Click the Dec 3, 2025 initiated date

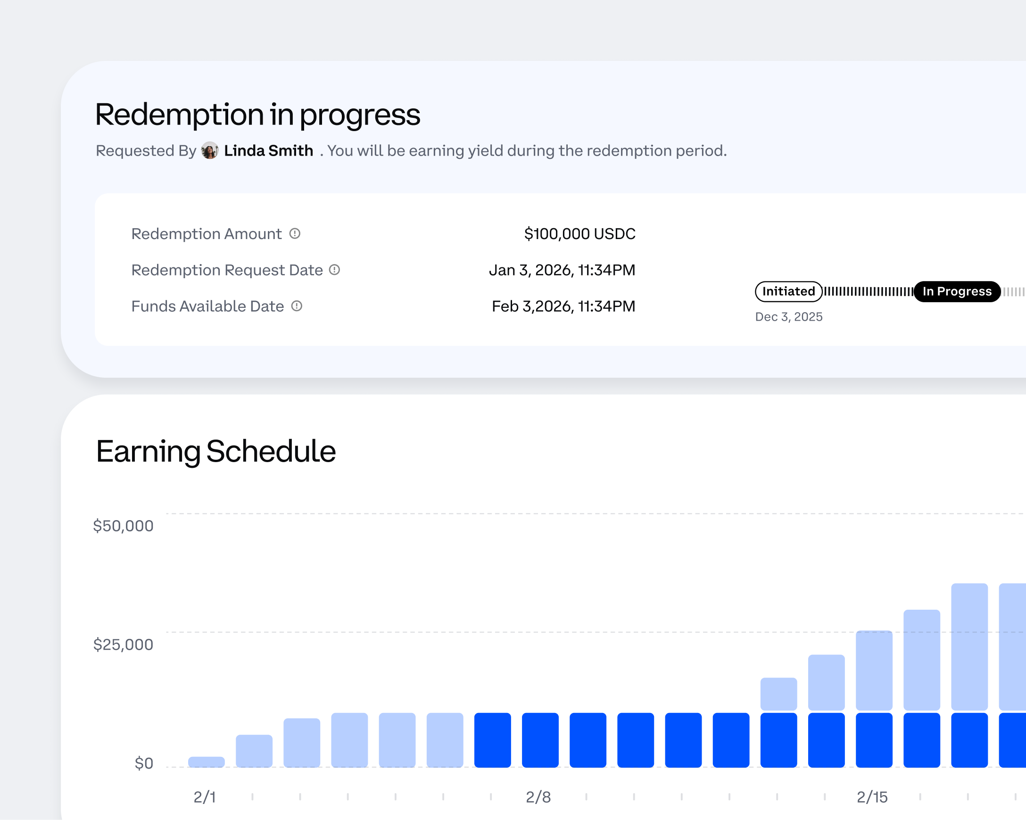(x=788, y=317)
